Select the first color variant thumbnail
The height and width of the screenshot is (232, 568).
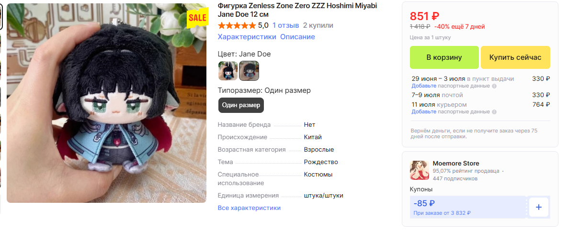pos(228,71)
